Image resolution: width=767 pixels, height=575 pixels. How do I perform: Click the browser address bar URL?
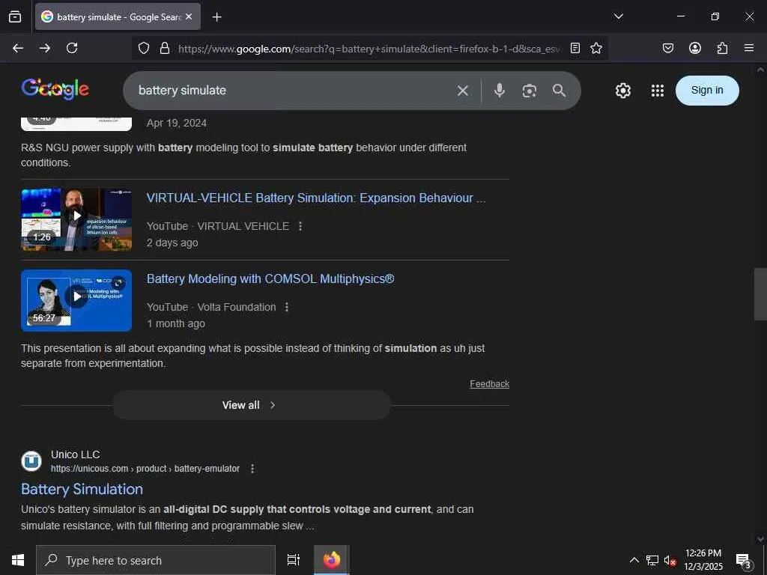tap(369, 49)
